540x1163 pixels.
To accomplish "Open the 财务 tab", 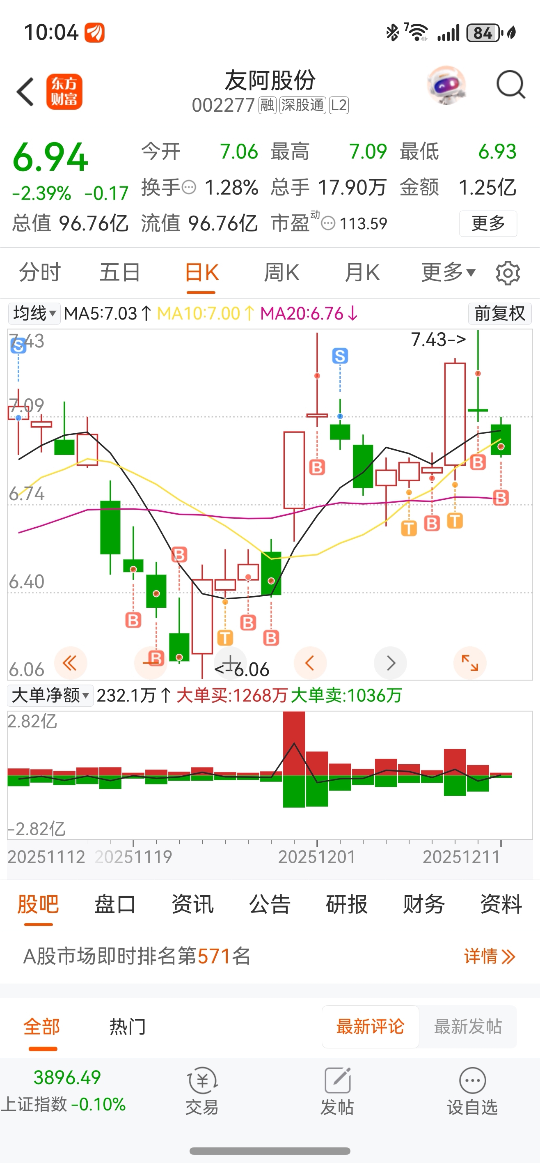I will tap(424, 904).
